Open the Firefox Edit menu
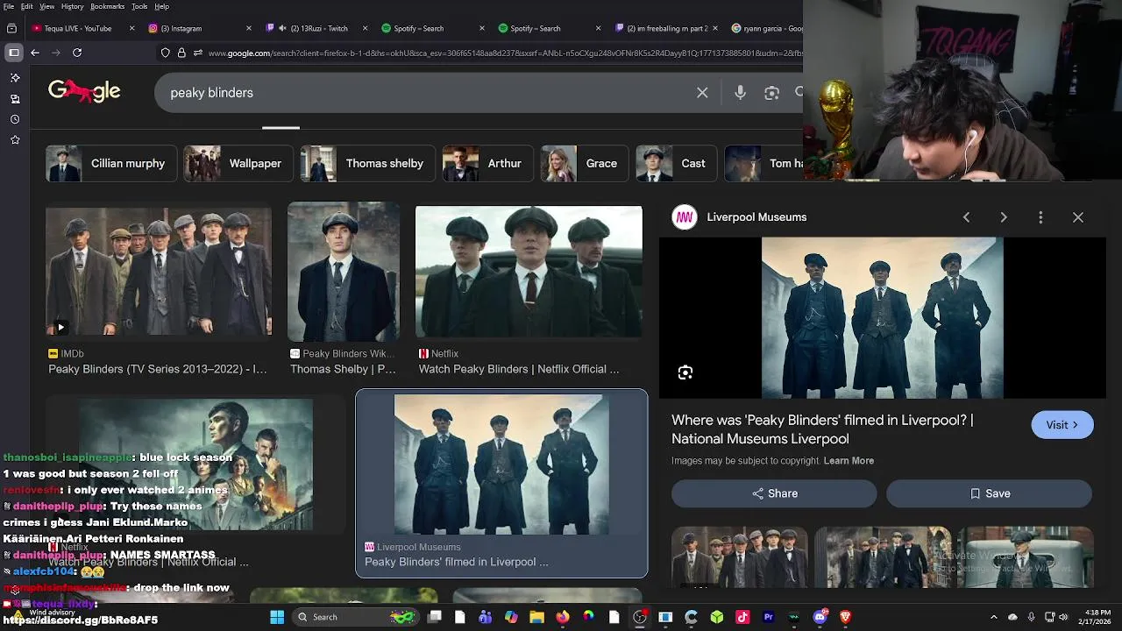The image size is (1122, 631). pos(27,6)
